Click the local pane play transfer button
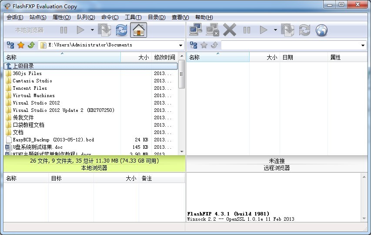Screen dimensions: 371x235 [x=80, y=30]
